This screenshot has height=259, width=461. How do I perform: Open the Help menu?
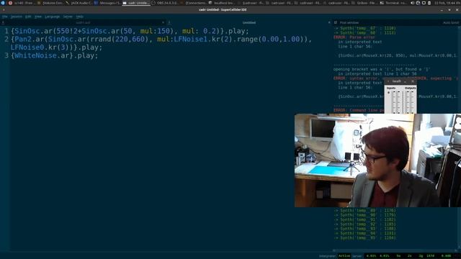(x=79, y=17)
